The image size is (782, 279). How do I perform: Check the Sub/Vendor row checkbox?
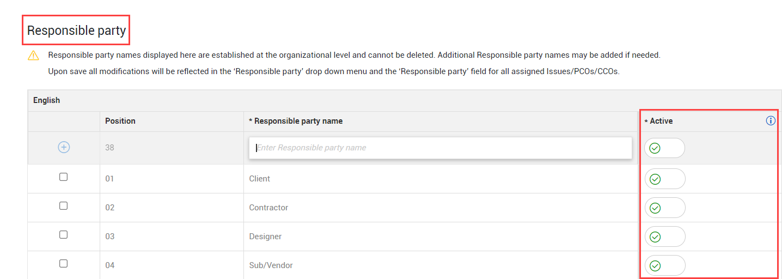click(x=63, y=264)
